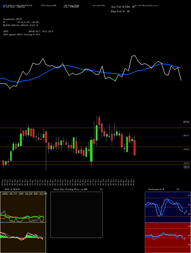Click the MunafaSutra.com watermark link

coord(149,5)
